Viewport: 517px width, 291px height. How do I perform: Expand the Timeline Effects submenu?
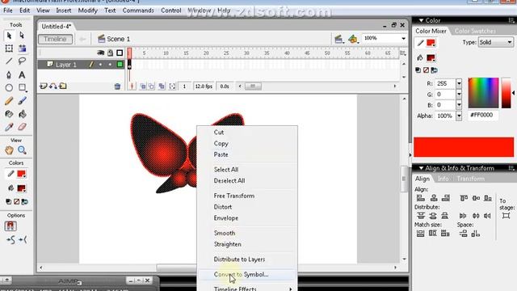click(247, 288)
